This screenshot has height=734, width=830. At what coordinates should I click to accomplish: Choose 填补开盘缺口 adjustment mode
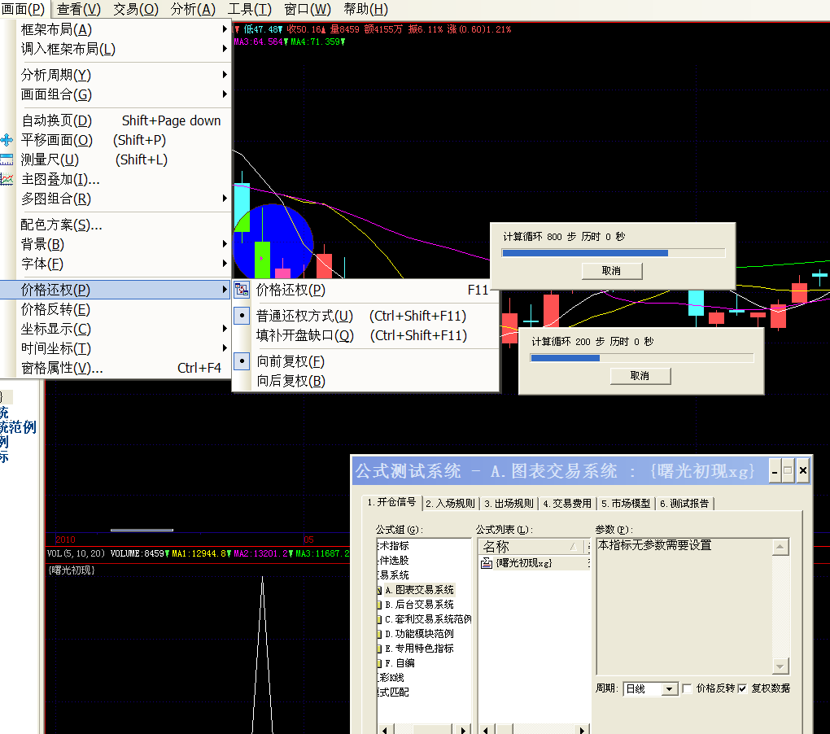(305, 335)
